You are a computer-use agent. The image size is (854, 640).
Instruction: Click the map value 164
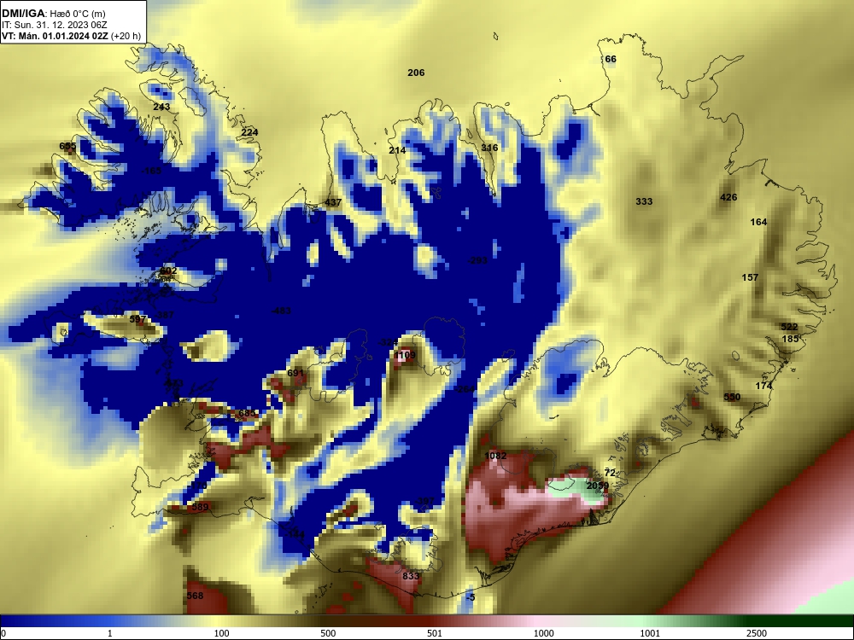(x=758, y=222)
